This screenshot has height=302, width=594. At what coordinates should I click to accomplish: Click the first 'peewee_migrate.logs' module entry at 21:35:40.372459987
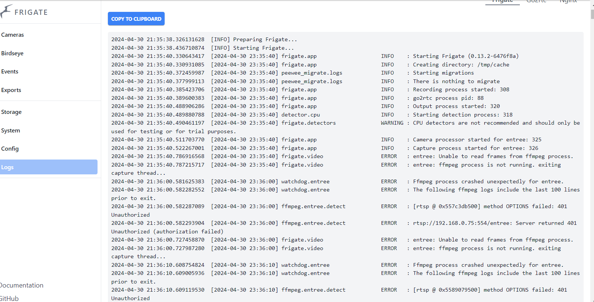pos(312,73)
